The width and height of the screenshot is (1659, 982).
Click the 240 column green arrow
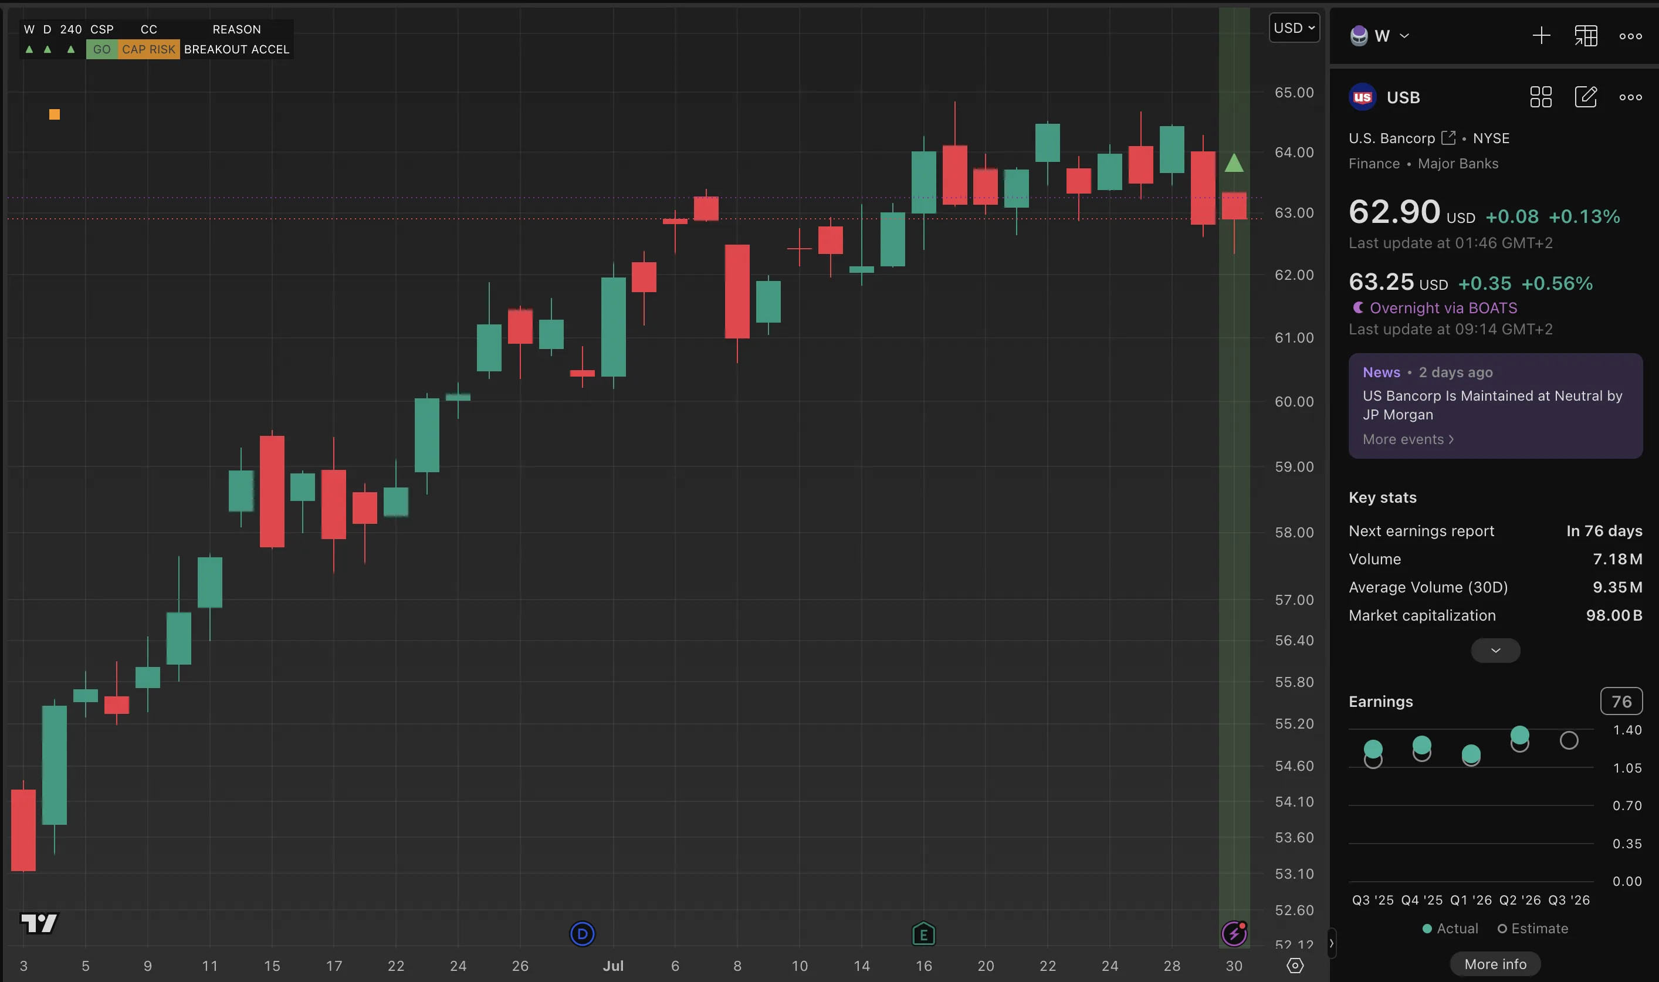pyautogui.click(x=70, y=50)
